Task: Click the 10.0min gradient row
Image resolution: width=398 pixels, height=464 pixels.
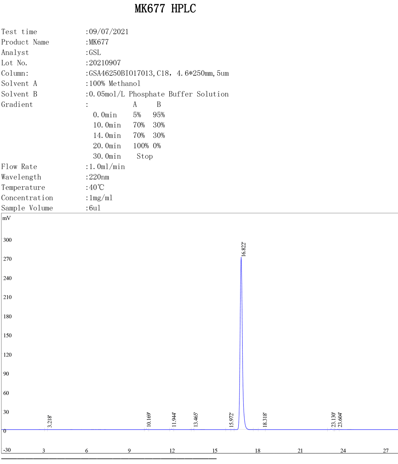Action: (129, 125)
